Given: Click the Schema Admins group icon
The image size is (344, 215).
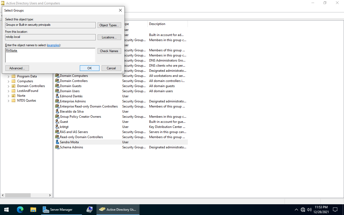Looking at the screenshot, I should tap(57, 147).
